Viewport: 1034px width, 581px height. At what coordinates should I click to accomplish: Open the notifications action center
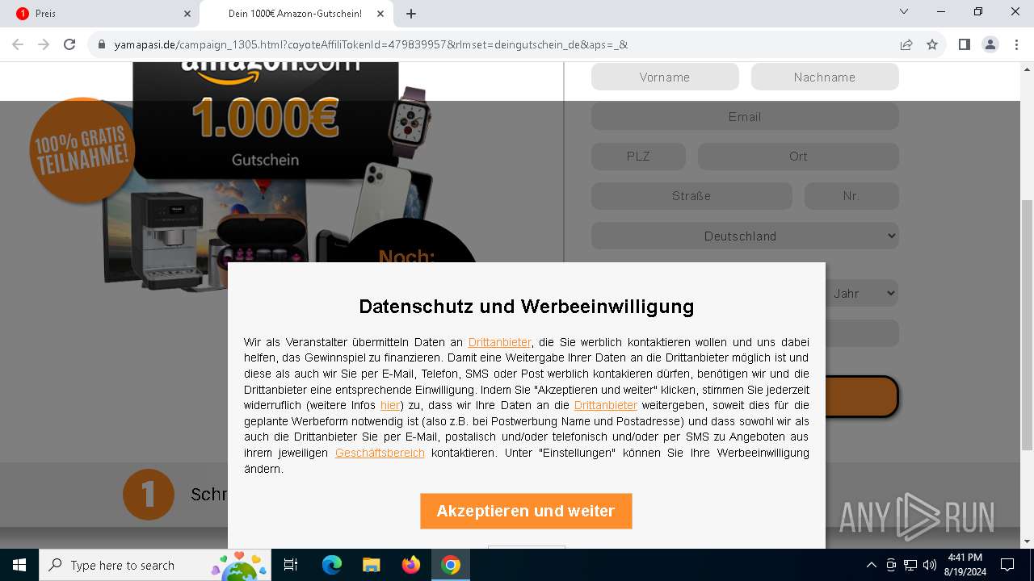tap(1007, 565)
